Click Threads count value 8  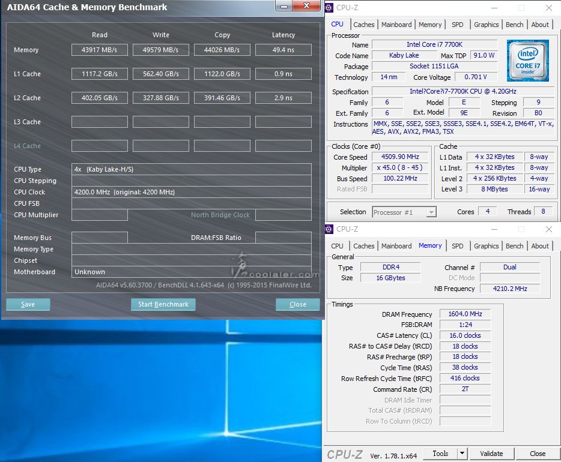pyautogui.click(x=543, y=212)
